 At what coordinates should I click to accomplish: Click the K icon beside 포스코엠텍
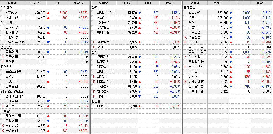pyautogui.click(x=185, y=67)
